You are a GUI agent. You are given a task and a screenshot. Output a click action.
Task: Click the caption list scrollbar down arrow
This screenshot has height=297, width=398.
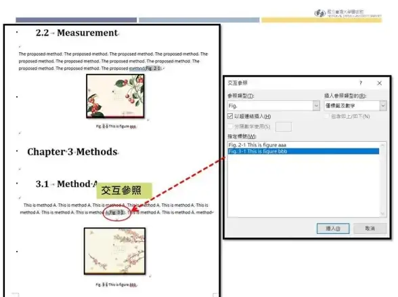382,214
